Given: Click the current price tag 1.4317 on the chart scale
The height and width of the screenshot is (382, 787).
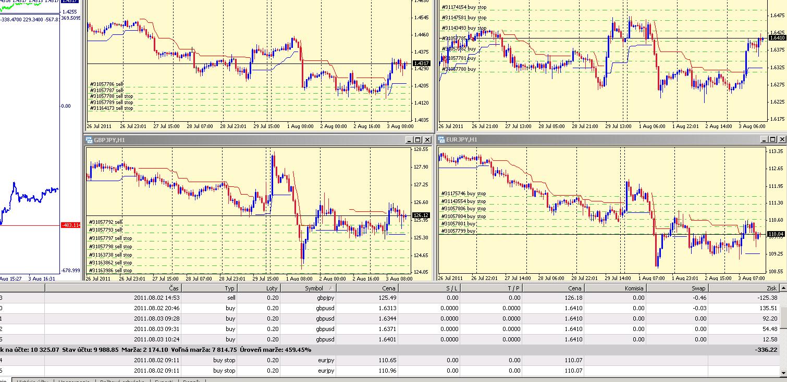Looking at the screenshot, I should pyautogui.click(x=421, y=63).
